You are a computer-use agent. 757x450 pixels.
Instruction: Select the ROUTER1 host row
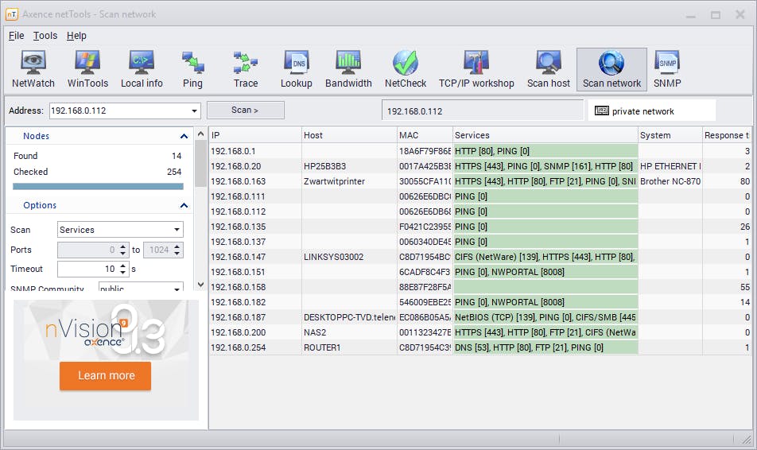(480, 347)
